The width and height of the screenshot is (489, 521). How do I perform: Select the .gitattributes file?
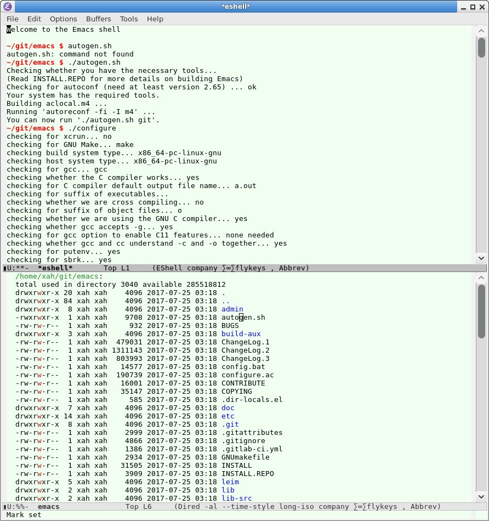252,432
